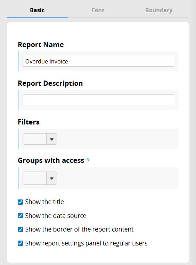Disable the Show the data source checkbox
The height and width of the screenshot is (265, 196).
pyautogui.click(x=21, y=216)
